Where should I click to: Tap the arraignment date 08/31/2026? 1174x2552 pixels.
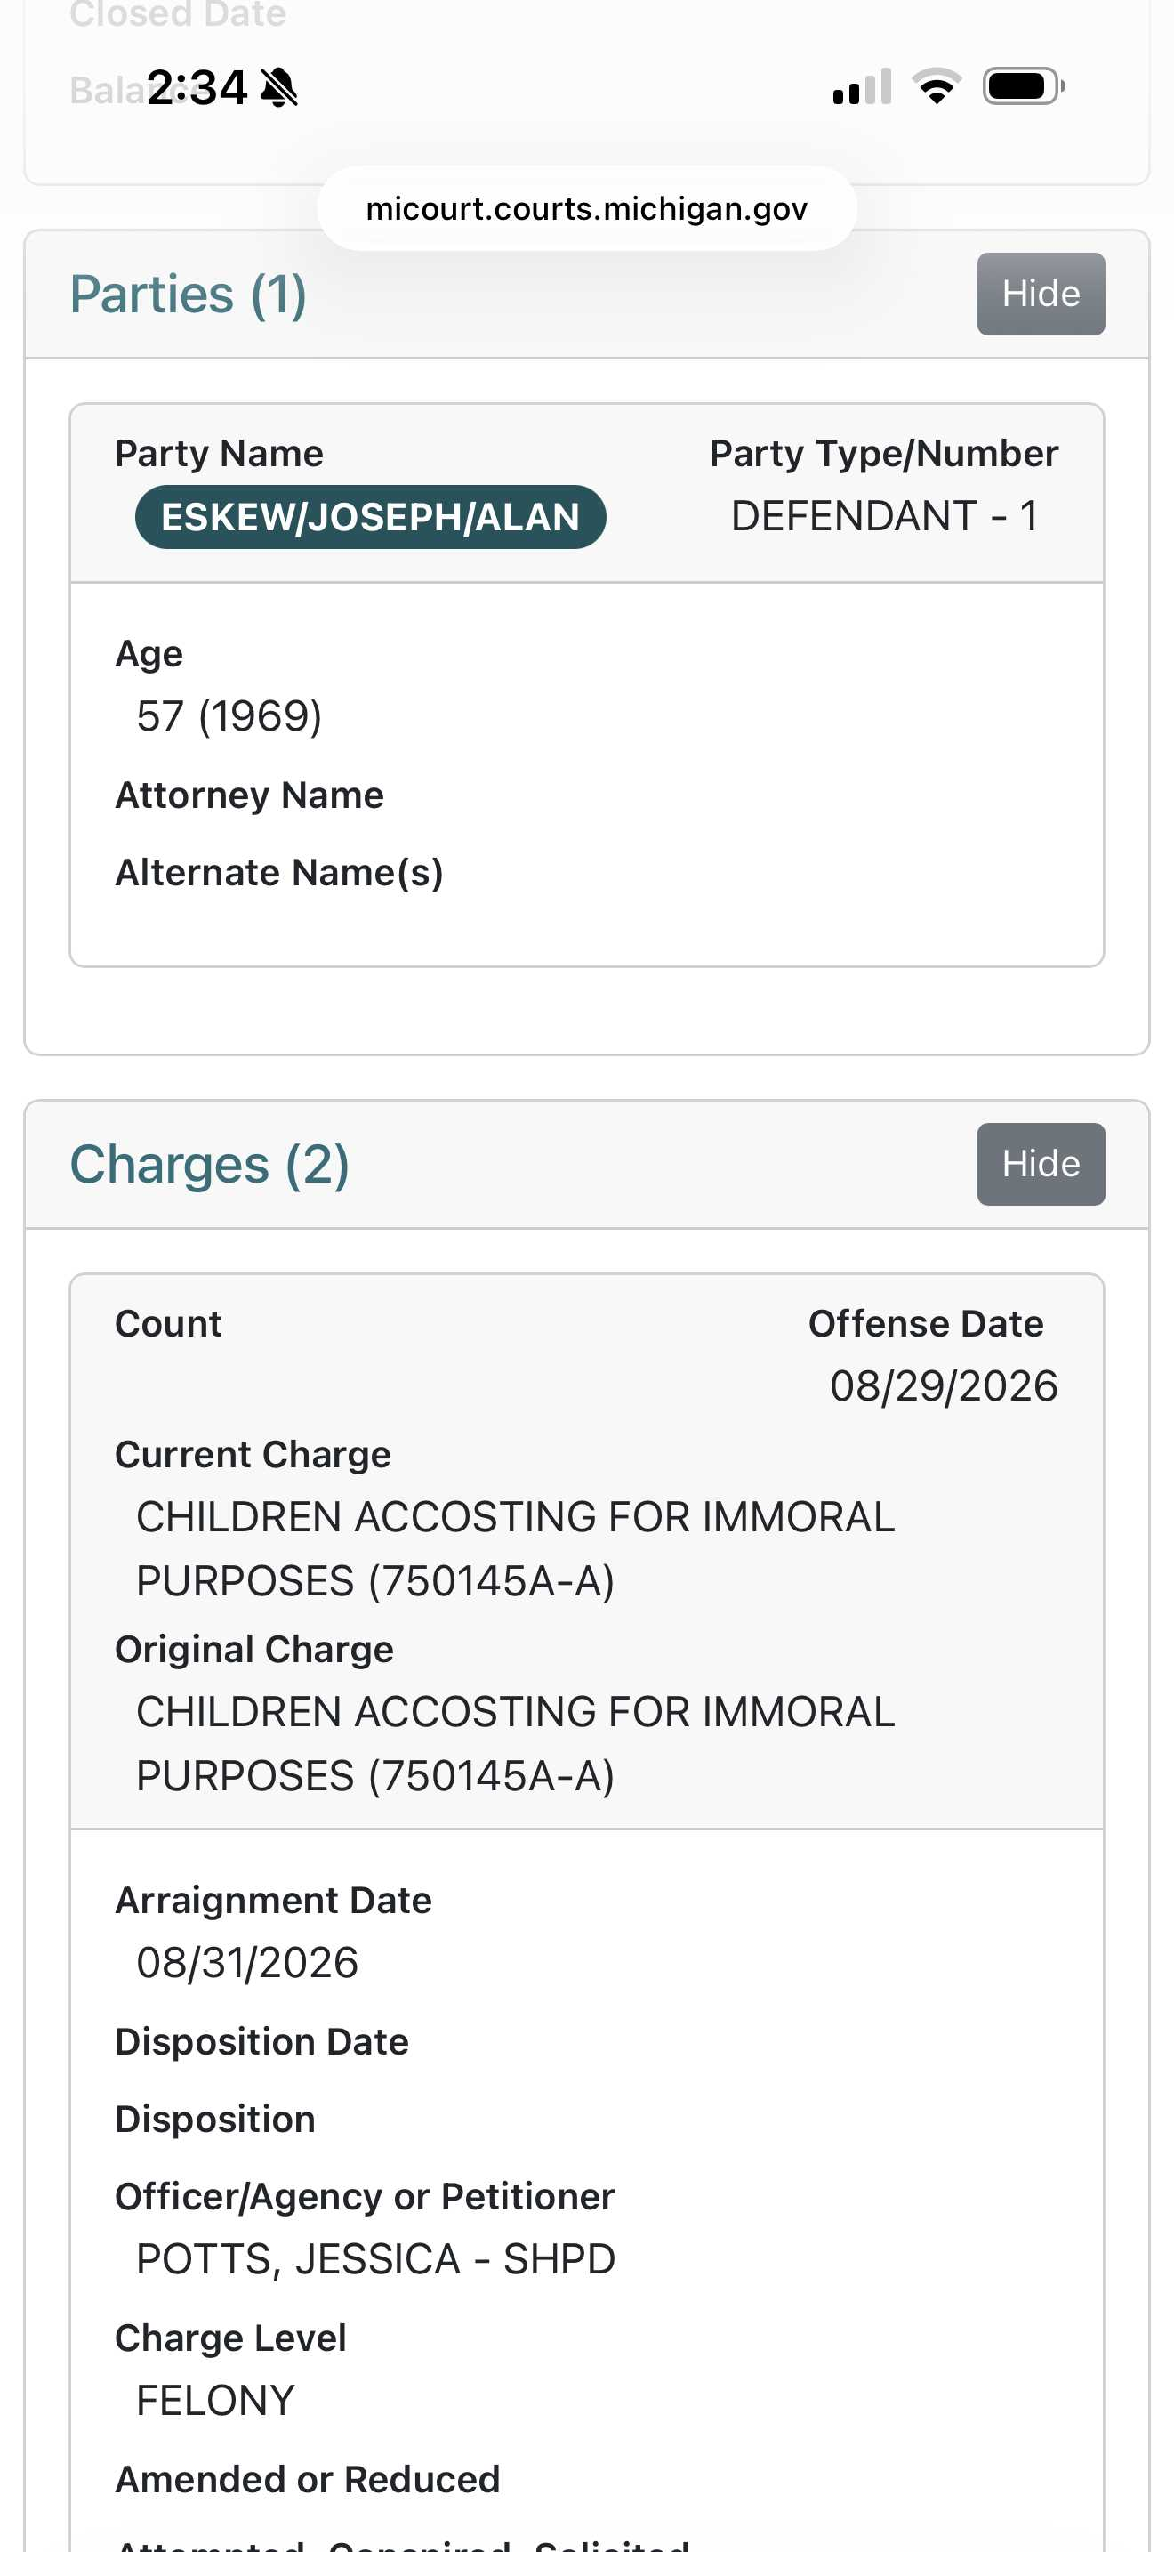(247, 1961)
